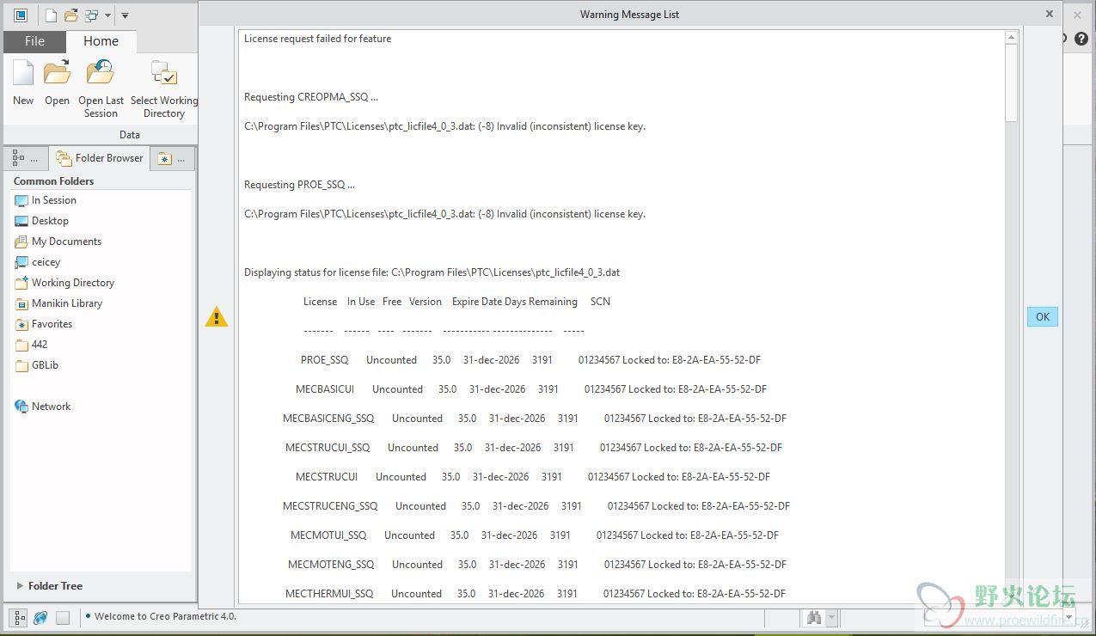This screenshot has height=636, width=1096.
Task: Click the Warning Message List title bar
Action: point(629,14)
